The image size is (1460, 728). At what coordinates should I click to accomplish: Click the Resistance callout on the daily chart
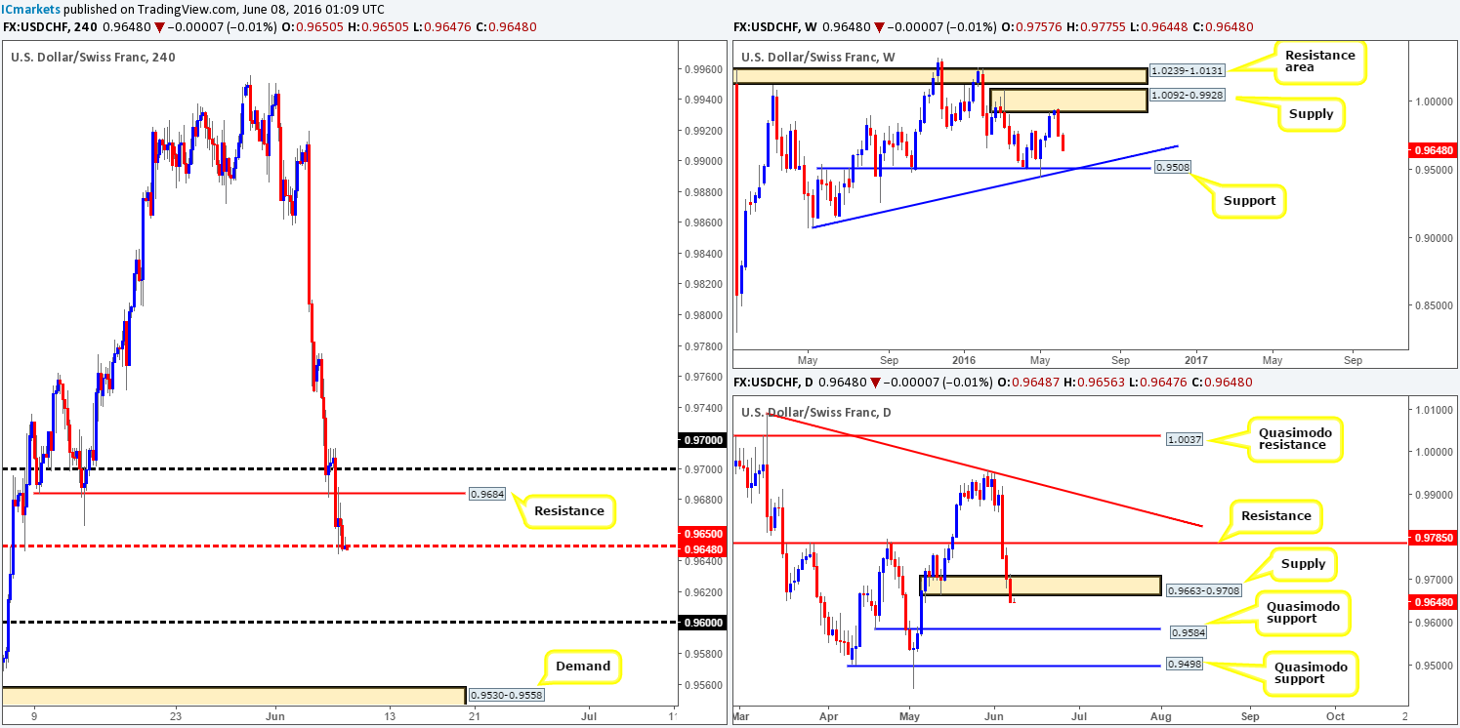coord(1276,515)
